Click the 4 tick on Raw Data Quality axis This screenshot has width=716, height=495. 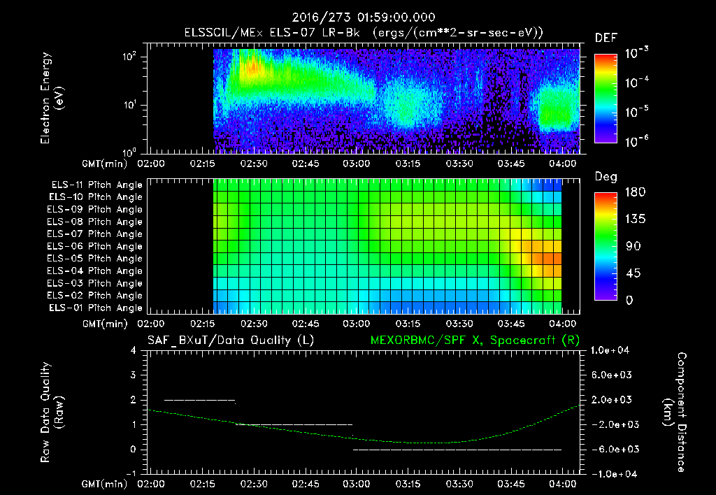click(134, 351)
